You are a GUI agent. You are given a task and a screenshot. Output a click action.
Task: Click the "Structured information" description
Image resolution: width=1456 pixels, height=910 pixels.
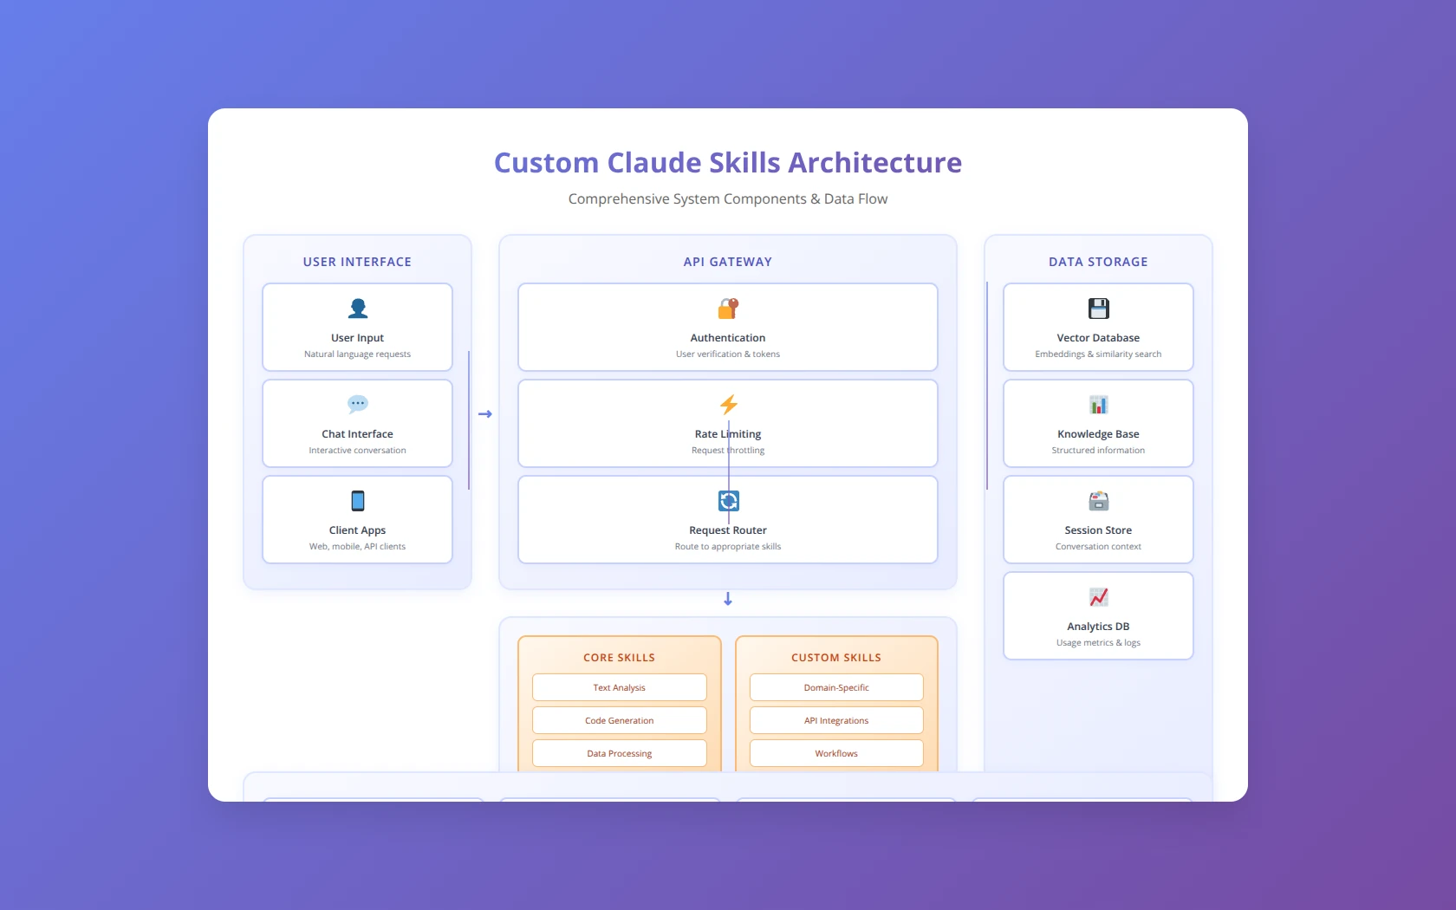click(1098, 451)
